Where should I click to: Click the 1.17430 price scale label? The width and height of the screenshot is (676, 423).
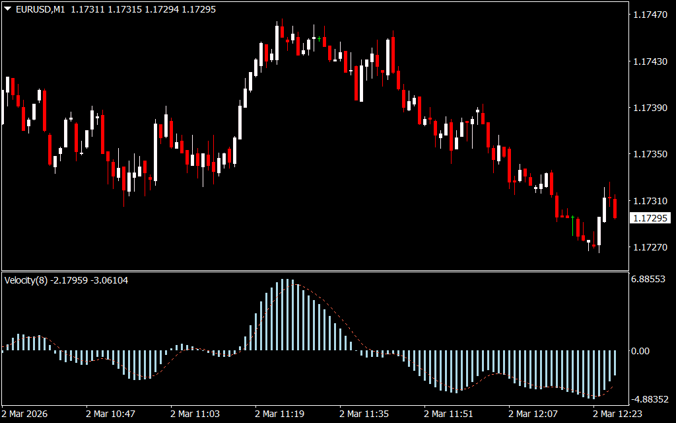(x=650, y=61)
